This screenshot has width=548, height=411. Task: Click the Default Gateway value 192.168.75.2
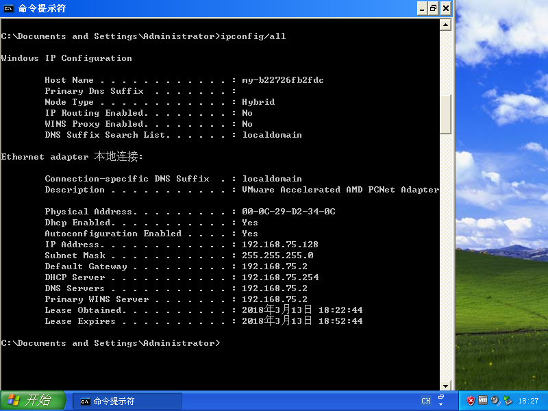[275, 266]
